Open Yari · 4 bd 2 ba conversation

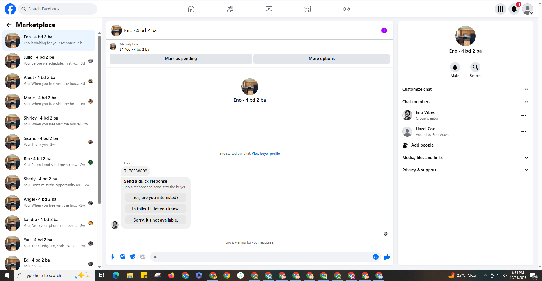[49, 244]
